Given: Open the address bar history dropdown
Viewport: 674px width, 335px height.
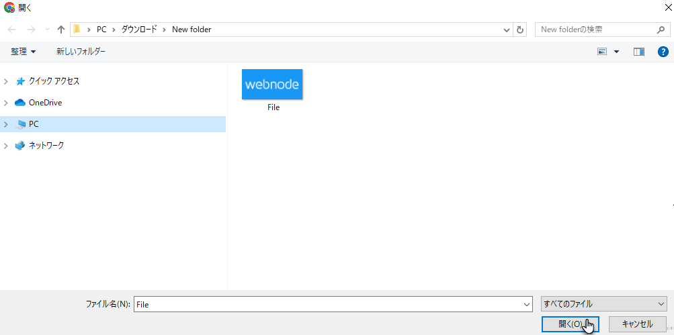Looking at the screenshot, I should click(x=507, y=30).
